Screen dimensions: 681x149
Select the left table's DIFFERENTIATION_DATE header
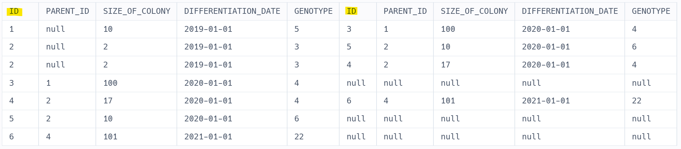coord(232,12)
